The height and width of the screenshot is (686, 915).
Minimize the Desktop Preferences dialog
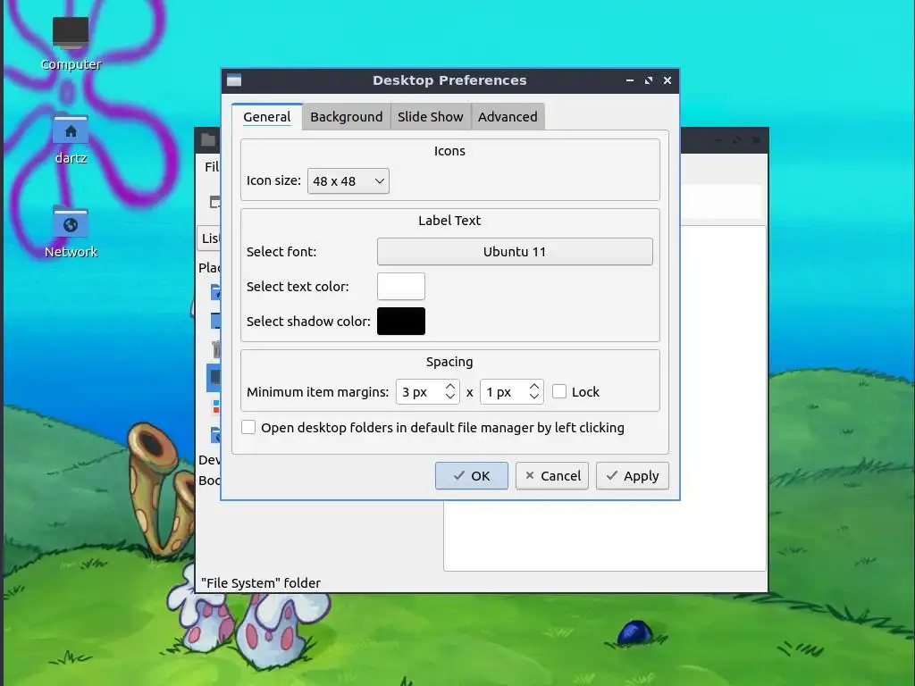click(x=630, y=80)
